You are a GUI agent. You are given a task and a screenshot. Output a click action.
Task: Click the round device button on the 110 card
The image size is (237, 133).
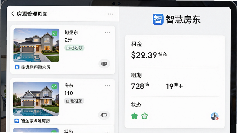coord(104,115)
